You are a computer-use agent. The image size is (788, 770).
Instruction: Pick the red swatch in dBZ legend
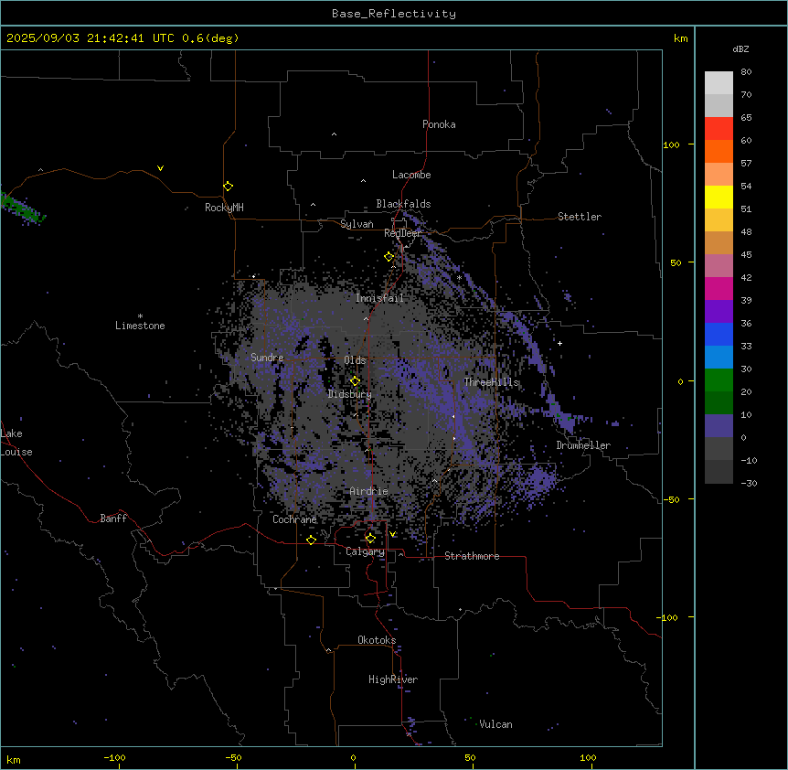point(719,129)
